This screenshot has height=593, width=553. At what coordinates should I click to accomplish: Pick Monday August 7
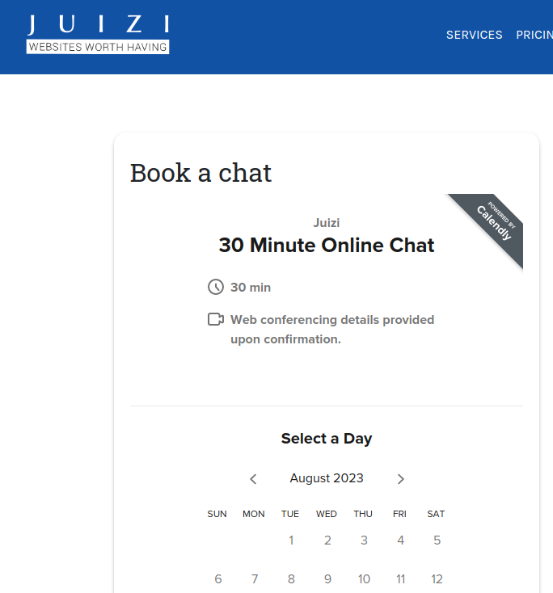[x=254, y=579]
